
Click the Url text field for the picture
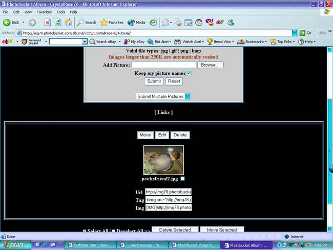pos(168,192)
